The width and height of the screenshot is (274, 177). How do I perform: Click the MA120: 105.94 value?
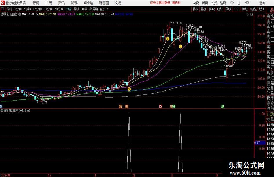tap(104, 14)
